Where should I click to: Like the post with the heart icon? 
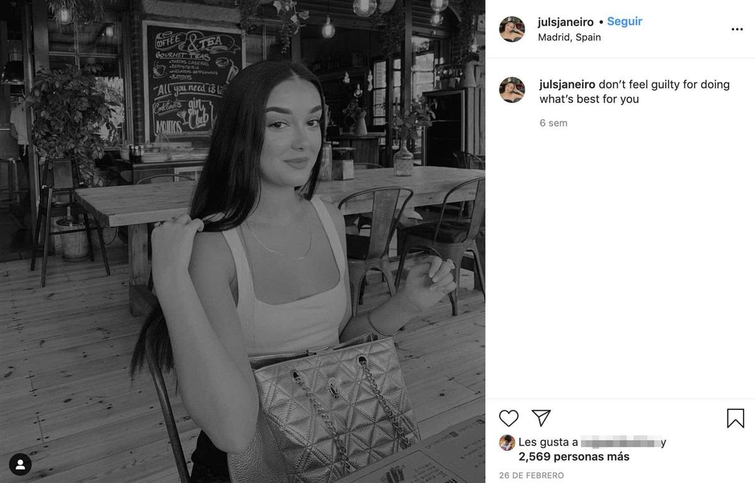coord(508,418)
